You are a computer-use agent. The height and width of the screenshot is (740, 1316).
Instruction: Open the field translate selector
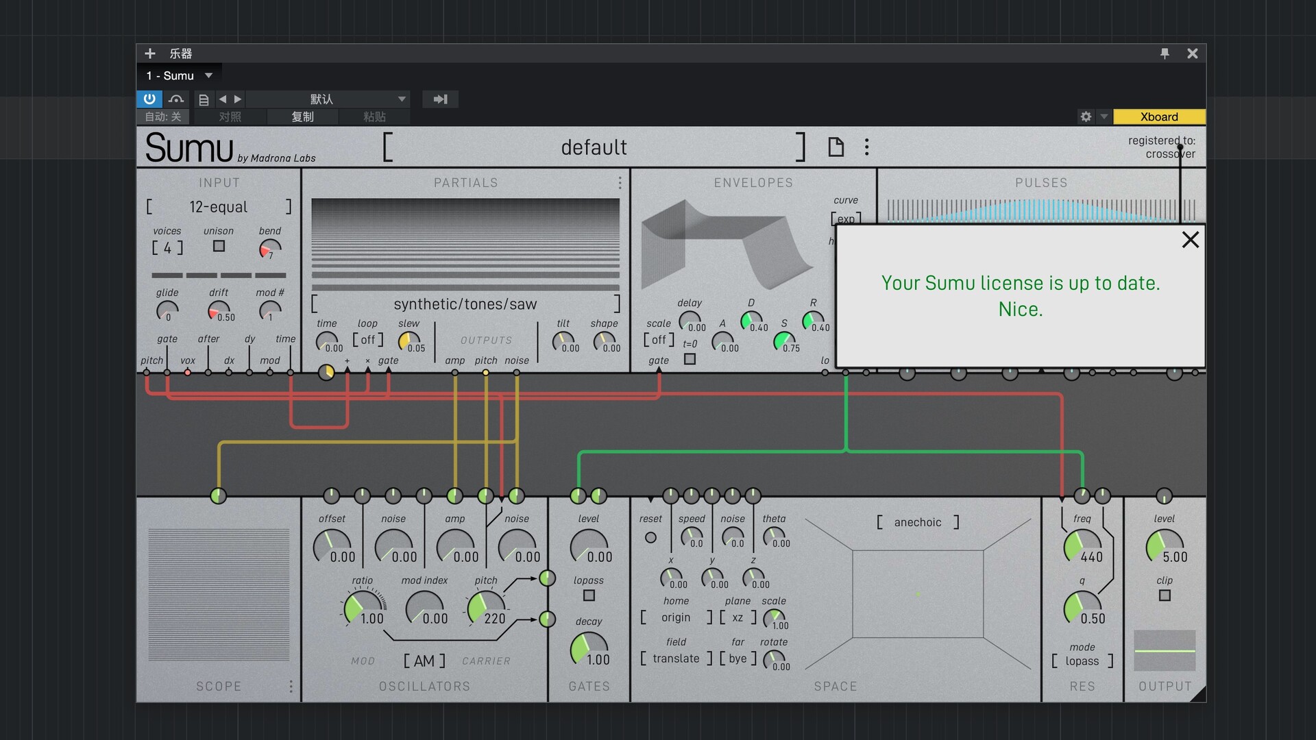point(677,658)
